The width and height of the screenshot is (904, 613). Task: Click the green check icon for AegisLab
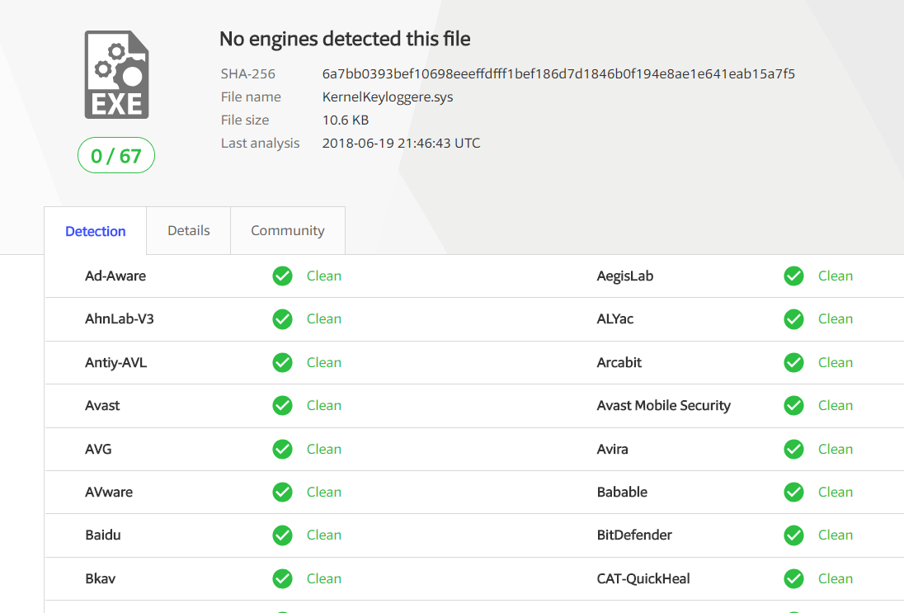(x=793, y=276)
